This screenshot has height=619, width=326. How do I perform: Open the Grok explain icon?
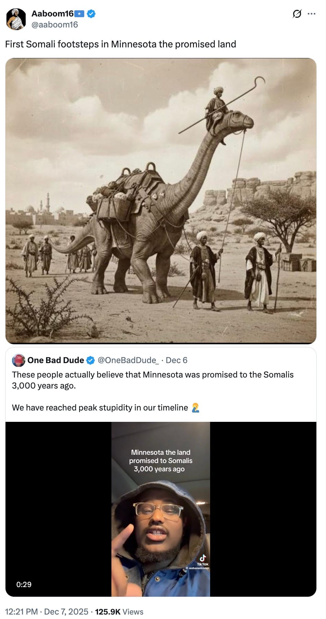coord(297,14)
